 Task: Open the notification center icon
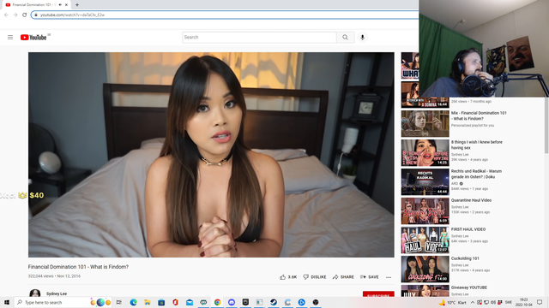(540, 302)
